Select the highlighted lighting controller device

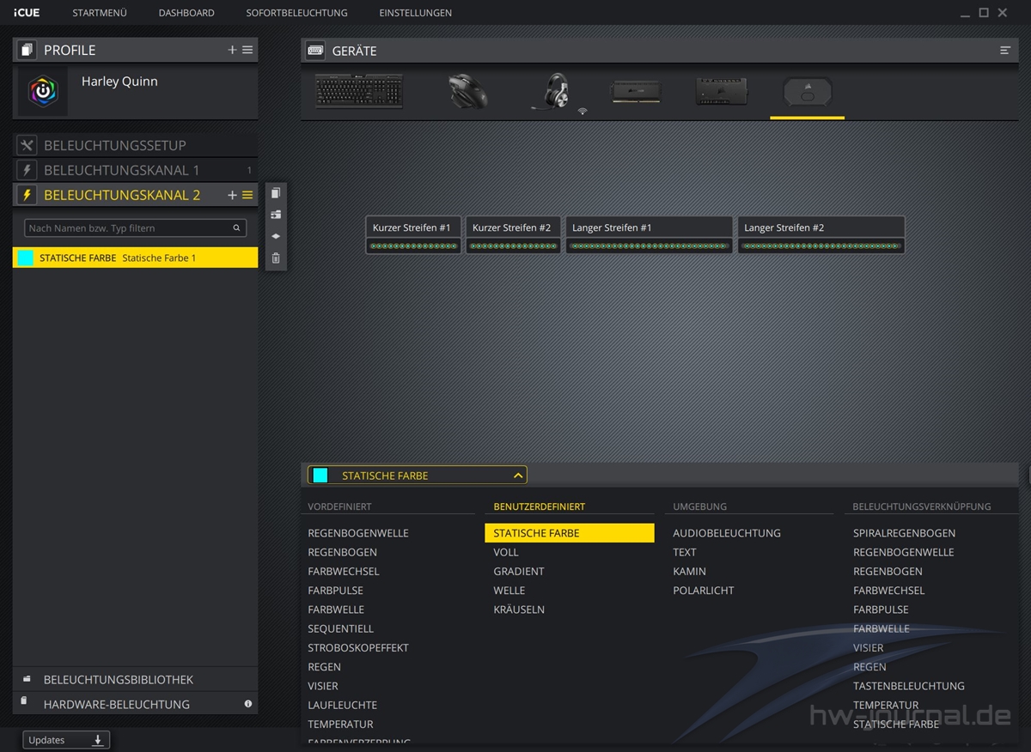(x=807, y=91)
